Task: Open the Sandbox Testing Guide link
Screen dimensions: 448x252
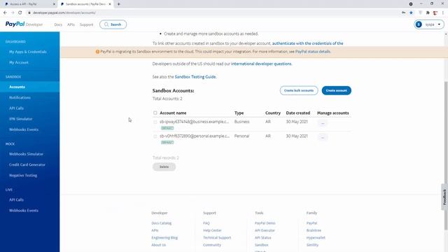Action: click(x=195, y=77)
